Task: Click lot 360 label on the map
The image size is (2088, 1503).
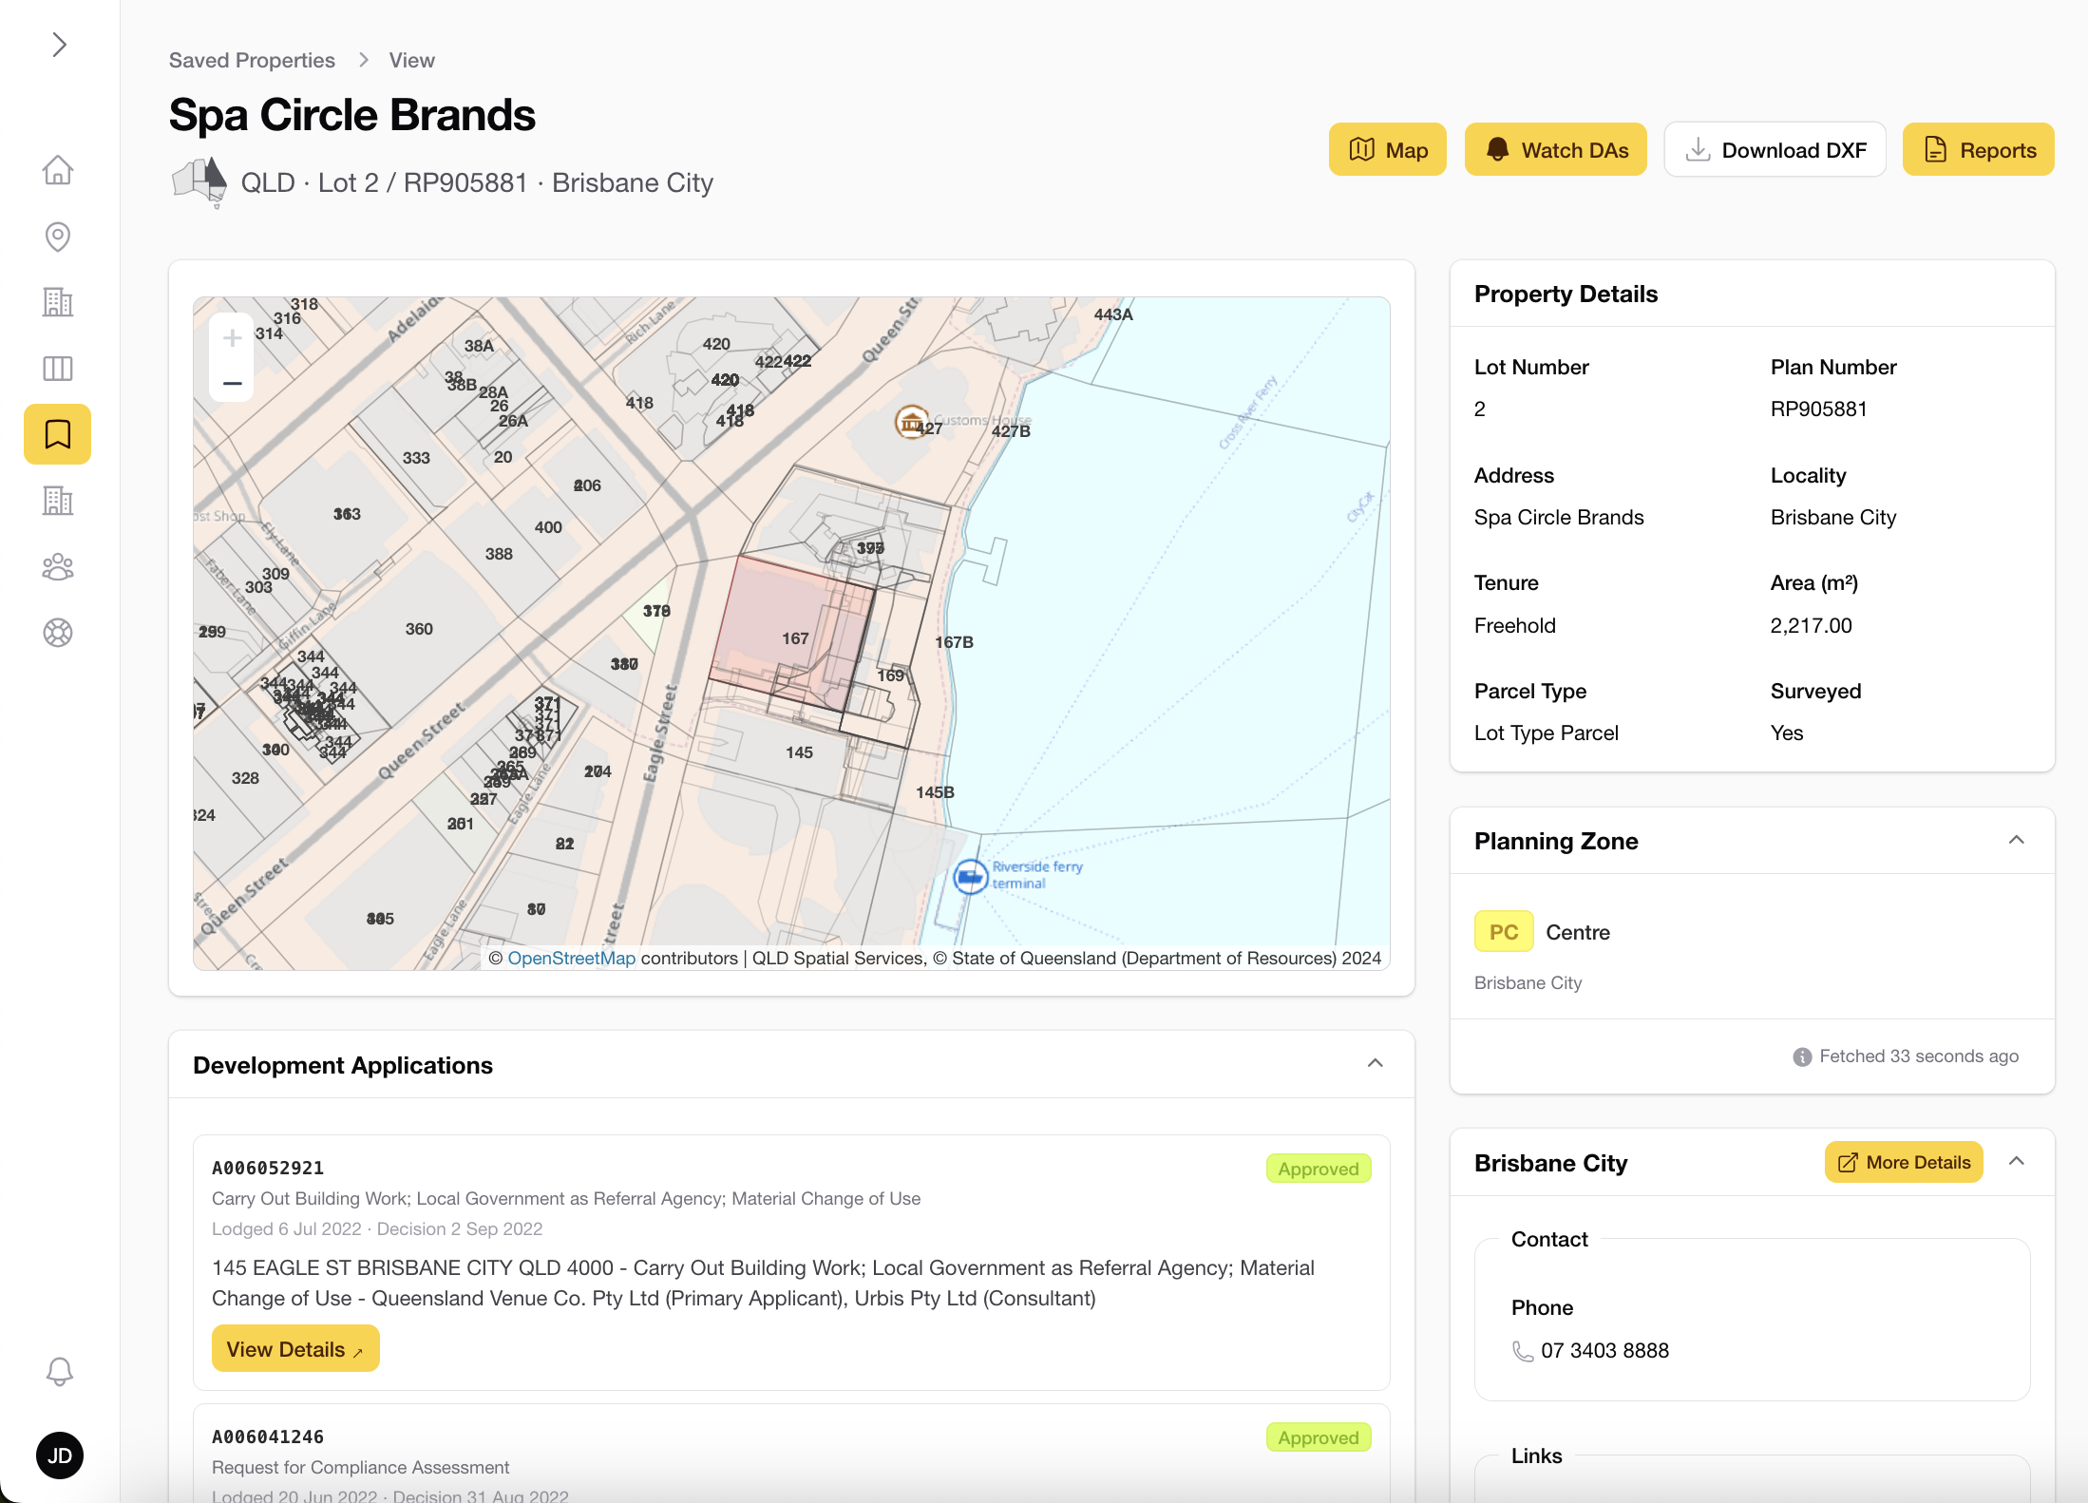Action: click(x=419, y=629)
